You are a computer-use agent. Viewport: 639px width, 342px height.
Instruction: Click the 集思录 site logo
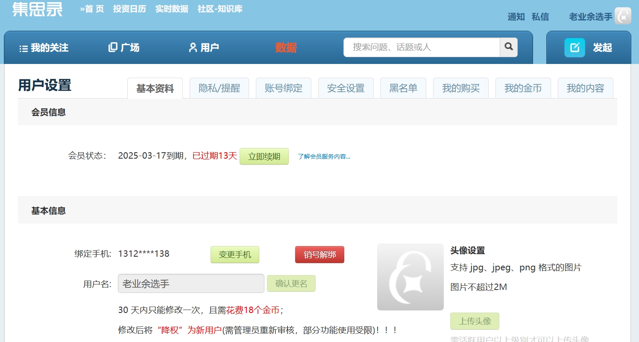coord(37,9)
